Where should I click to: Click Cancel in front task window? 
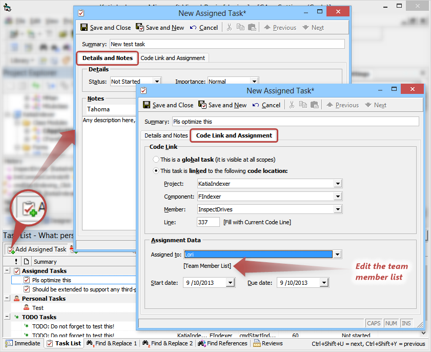coord(266,105)
